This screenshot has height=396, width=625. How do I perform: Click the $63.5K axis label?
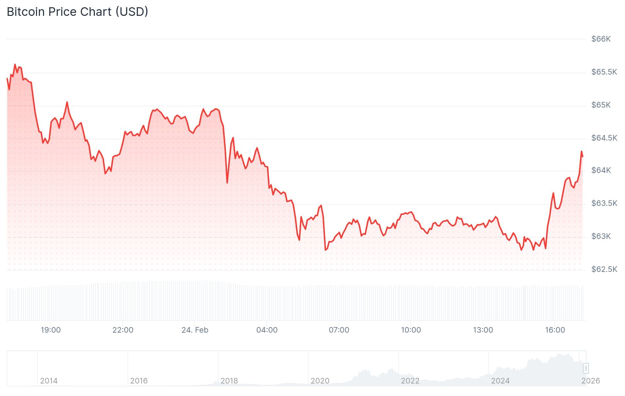click(x=604, y=203)
